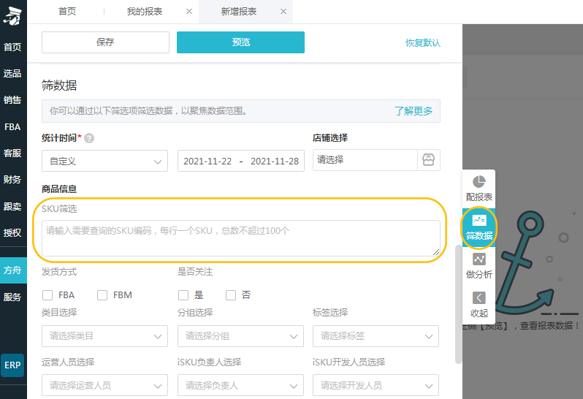Select 方舟 in the sidebar
Screen dimensions: 583x399
click(13, 270)
